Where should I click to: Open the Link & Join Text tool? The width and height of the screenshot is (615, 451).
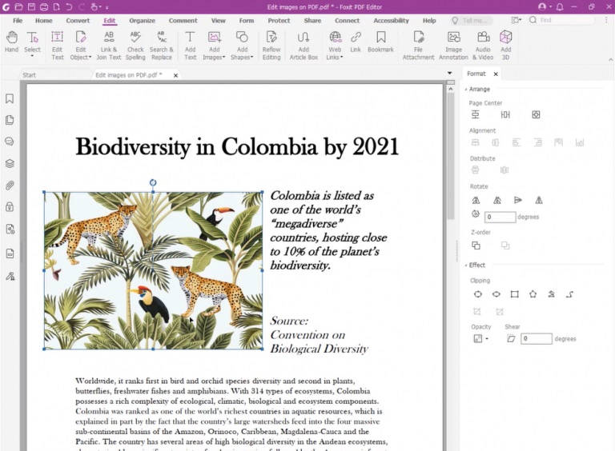(x=109, y=46)
